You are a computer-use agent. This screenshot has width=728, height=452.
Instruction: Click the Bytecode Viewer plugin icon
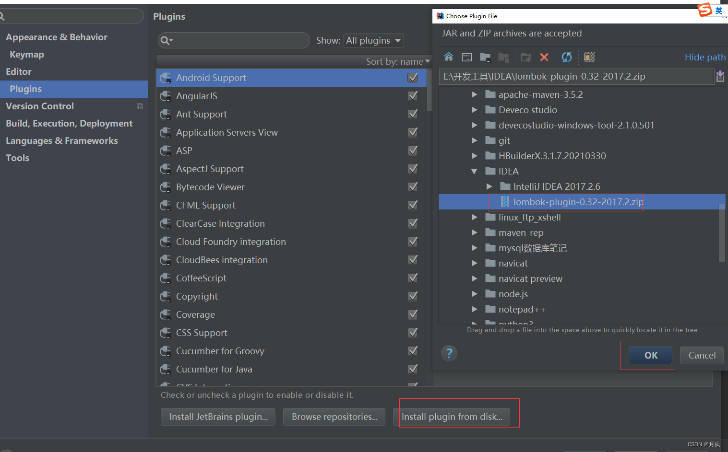click(x=166, y=187)
